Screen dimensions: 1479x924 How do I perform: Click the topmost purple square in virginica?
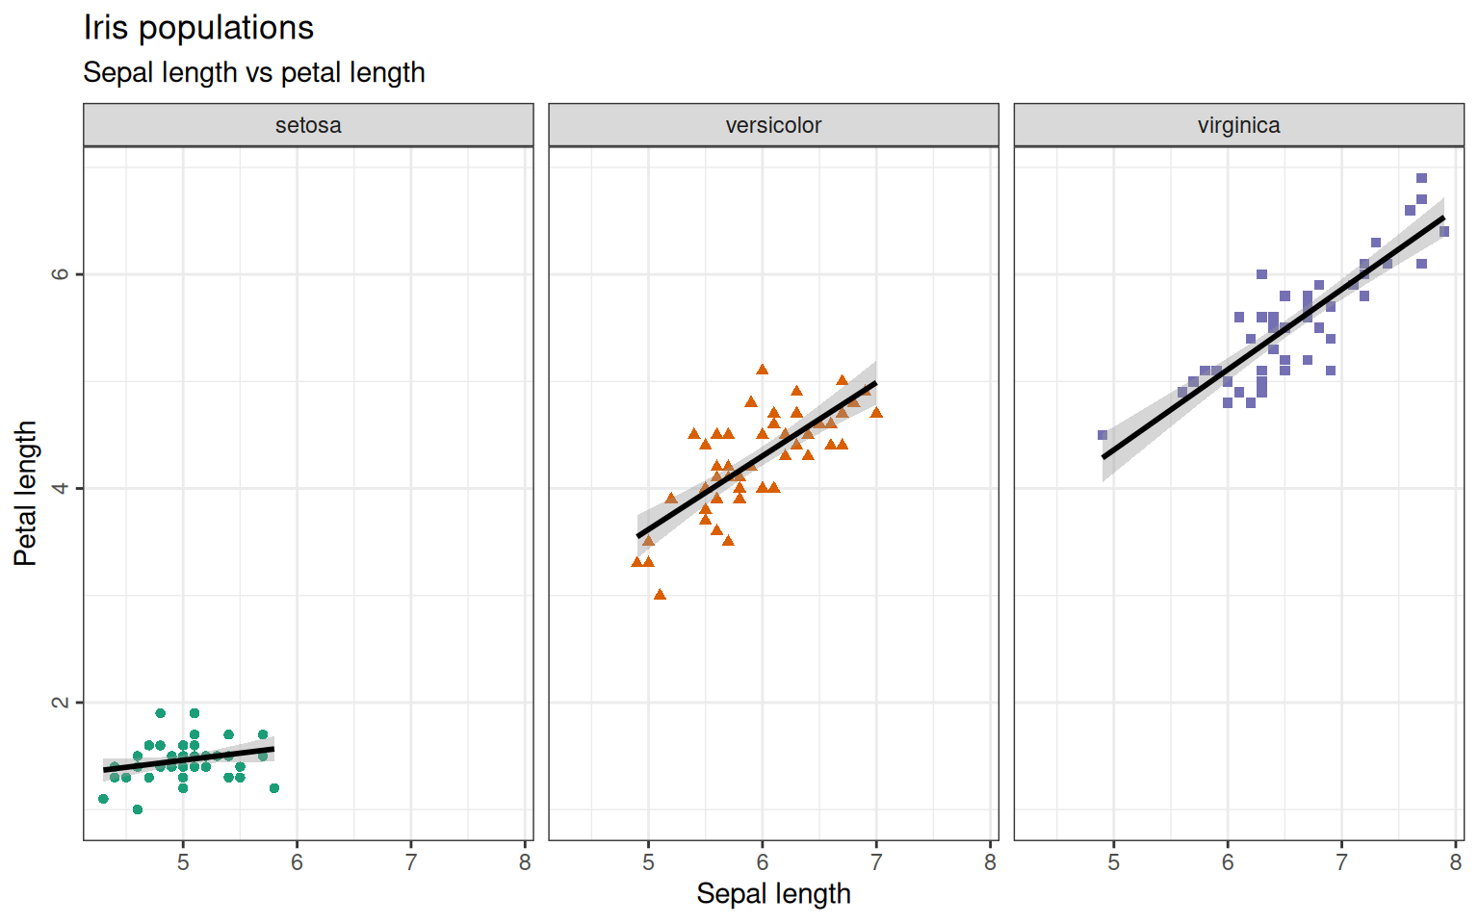pyautogui.click(x=1421, y=178)
